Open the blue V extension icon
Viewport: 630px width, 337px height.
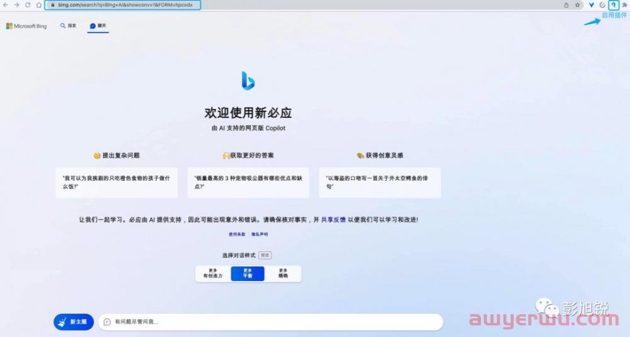tap(592, 5)
